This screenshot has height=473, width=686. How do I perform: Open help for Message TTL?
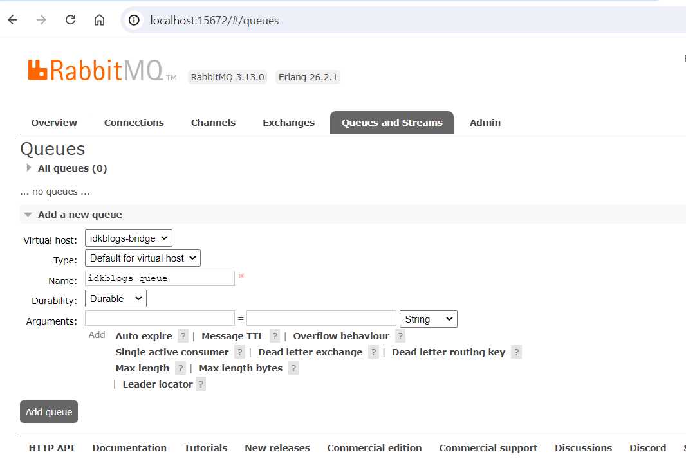(275, 336)
